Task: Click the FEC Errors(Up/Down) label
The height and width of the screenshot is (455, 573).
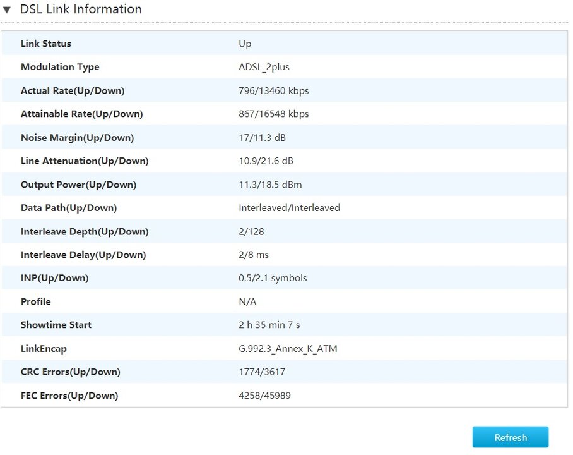Action: tap(69, 396)
